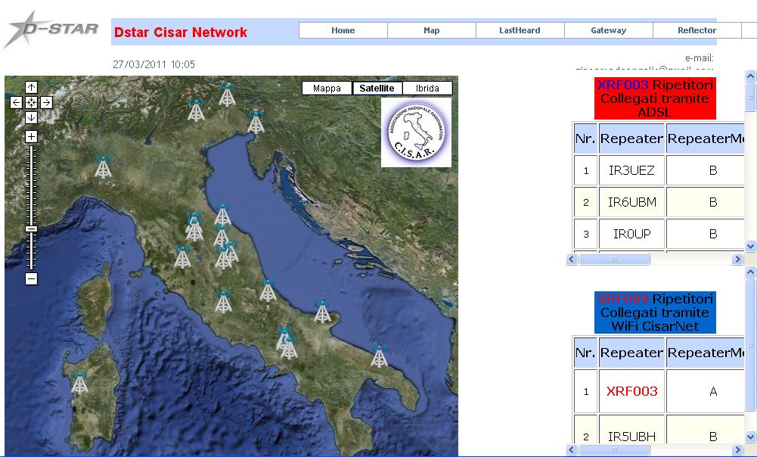Viewport: 757px width, 457px height.
Task: Click the IR0UP repeater cell
Action: (x=632, y=234)
